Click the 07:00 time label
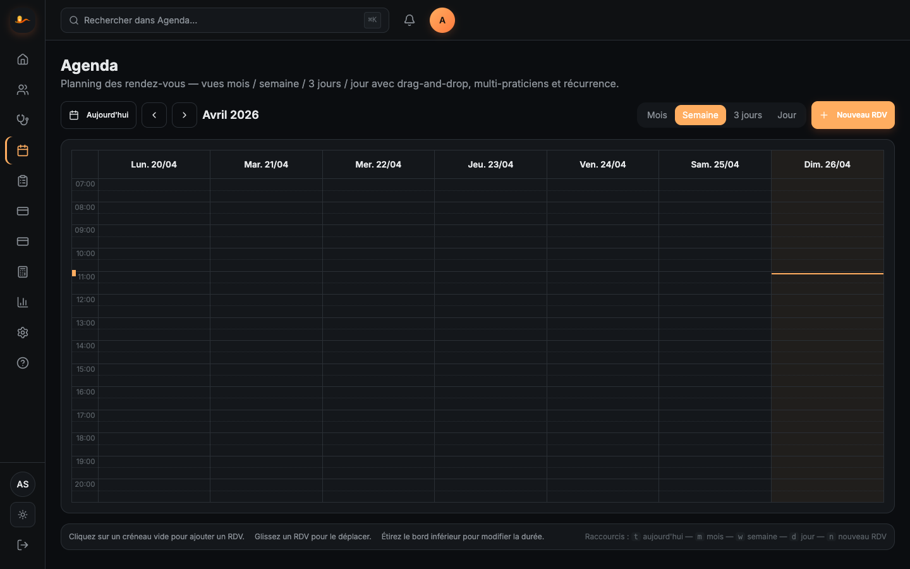The height and width of the screenshot is (569, 910). pyautogui.click(x=85, y=184)
